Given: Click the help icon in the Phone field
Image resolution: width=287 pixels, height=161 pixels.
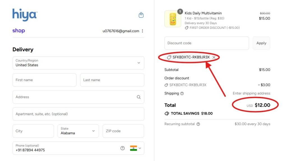Looking at the screenshot, I should click(x=122, y=148).
